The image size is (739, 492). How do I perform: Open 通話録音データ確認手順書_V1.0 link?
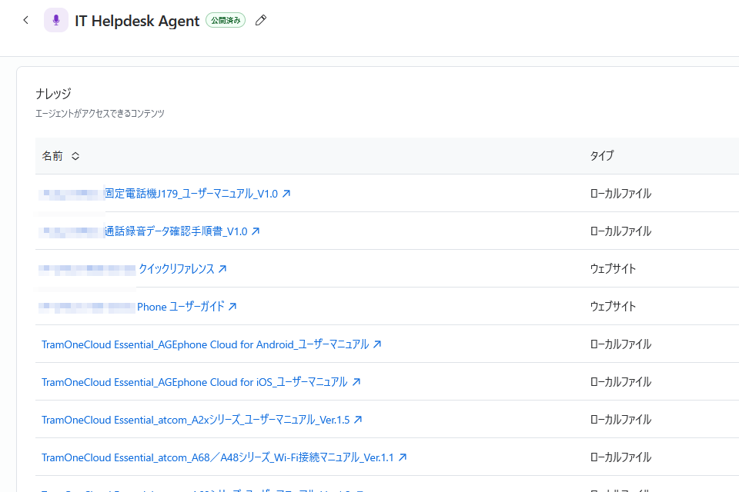tap(176, 231)
